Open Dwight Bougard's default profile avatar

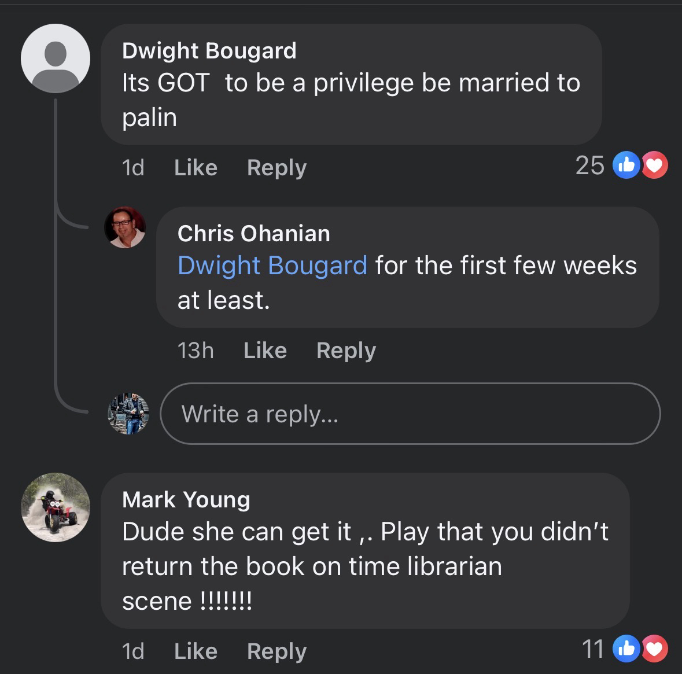coord(56,58)
